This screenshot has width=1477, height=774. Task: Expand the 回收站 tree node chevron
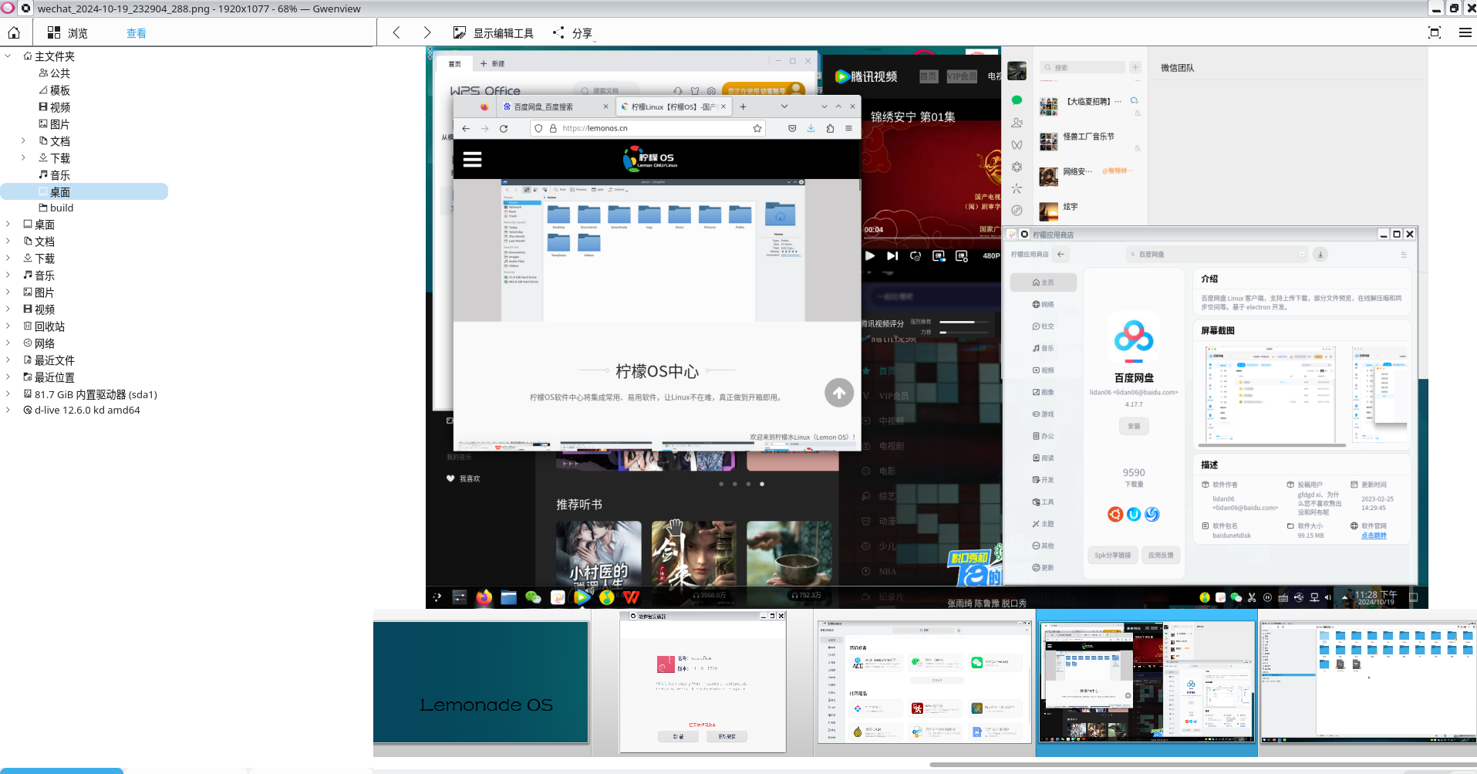coord(8,326)
